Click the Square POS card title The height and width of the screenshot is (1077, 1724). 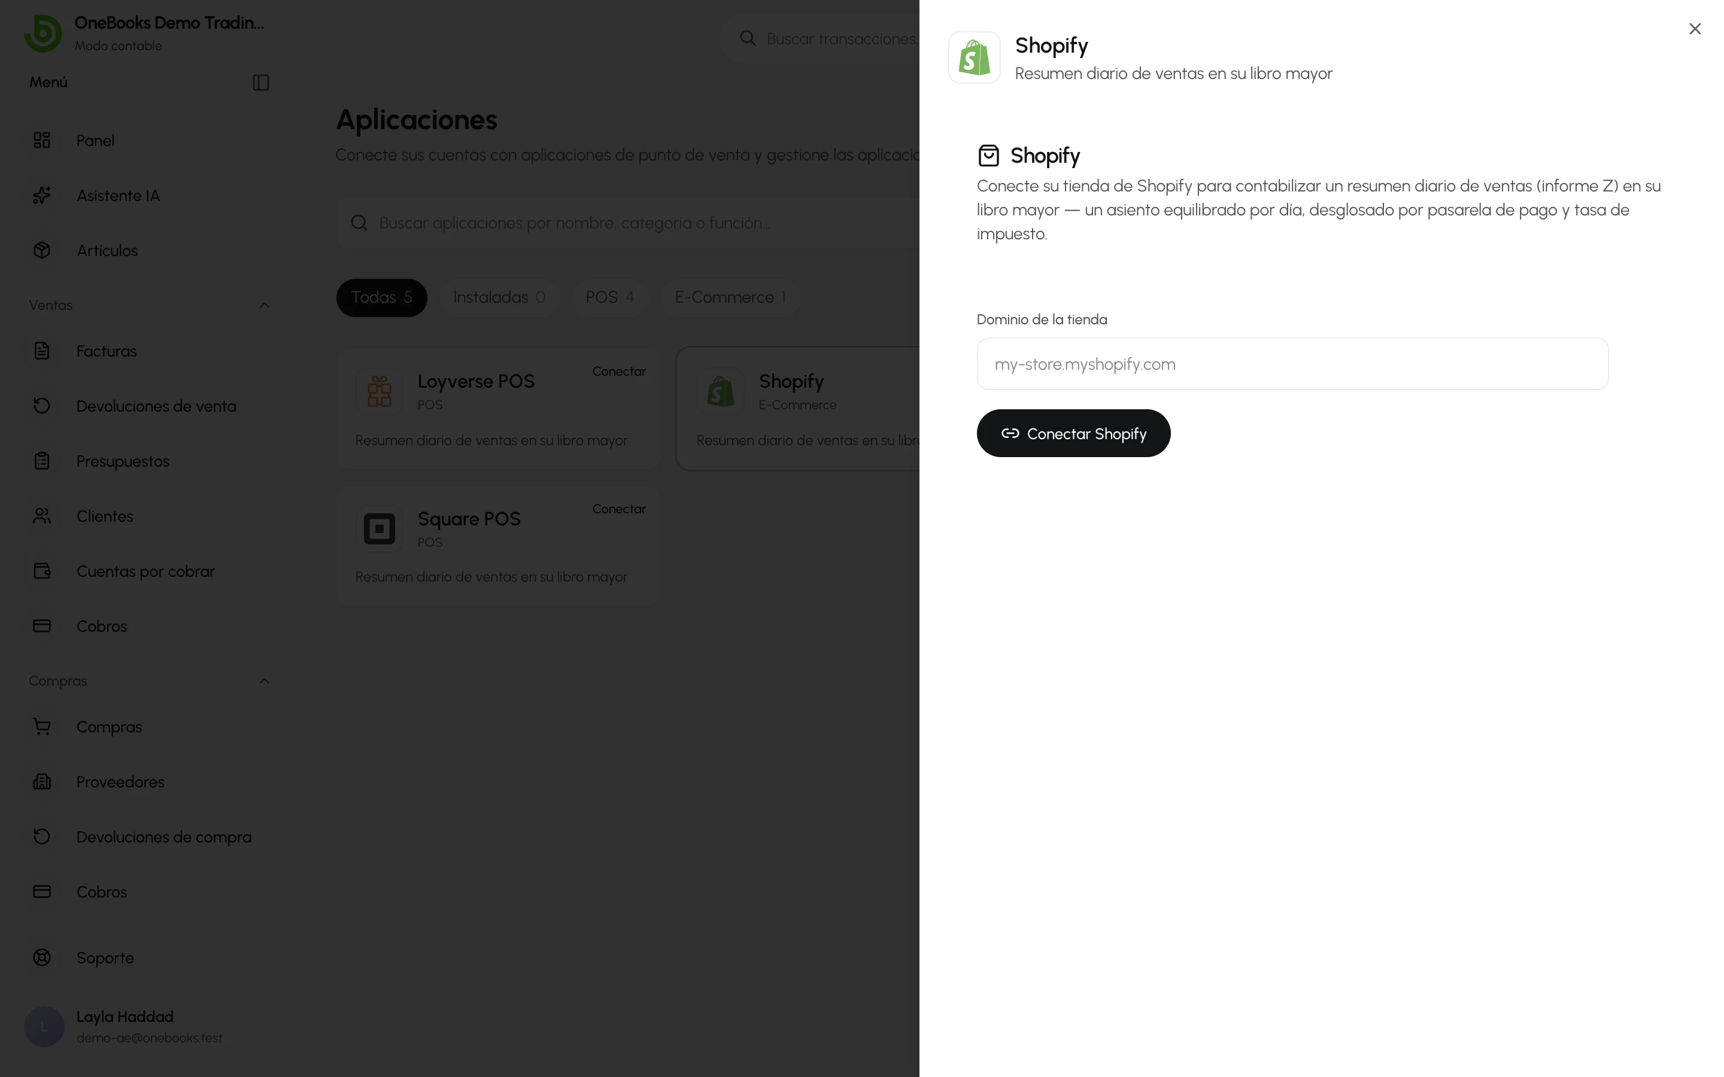(469, 519)
